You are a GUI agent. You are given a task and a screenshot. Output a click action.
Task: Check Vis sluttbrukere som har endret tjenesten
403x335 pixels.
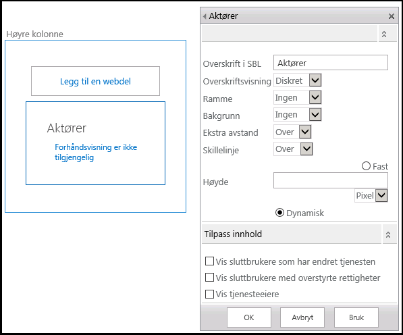click(x=209, y=261)
